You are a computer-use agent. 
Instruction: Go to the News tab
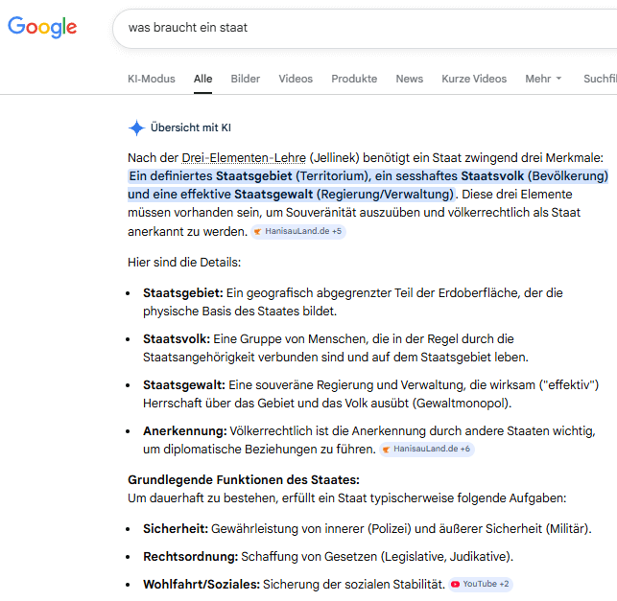(x=409, y=79)
